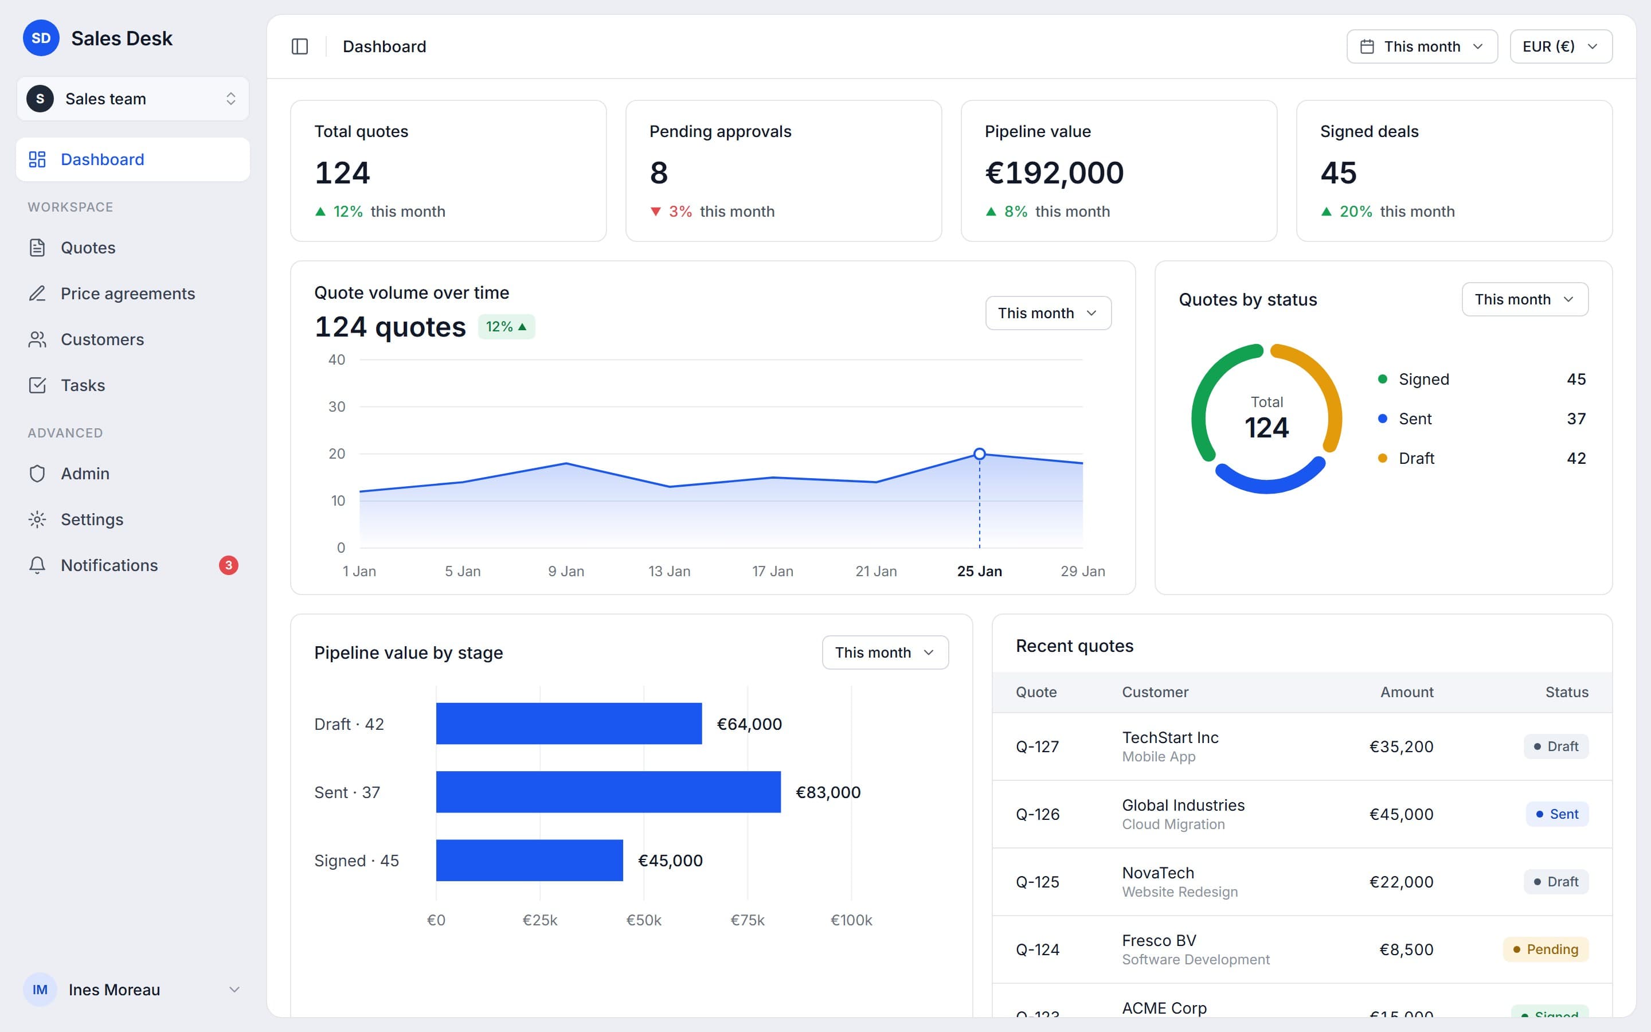Click the IM user avatar
Screen dimensions: 1651x1032
(40, 990)
